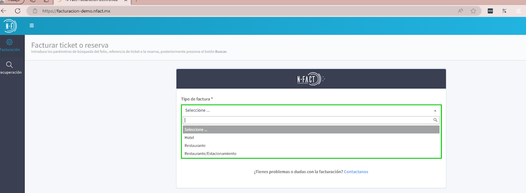Screen dimensions: 526x193
Task: Click the Contactanos link
Action: click(356, 172)
